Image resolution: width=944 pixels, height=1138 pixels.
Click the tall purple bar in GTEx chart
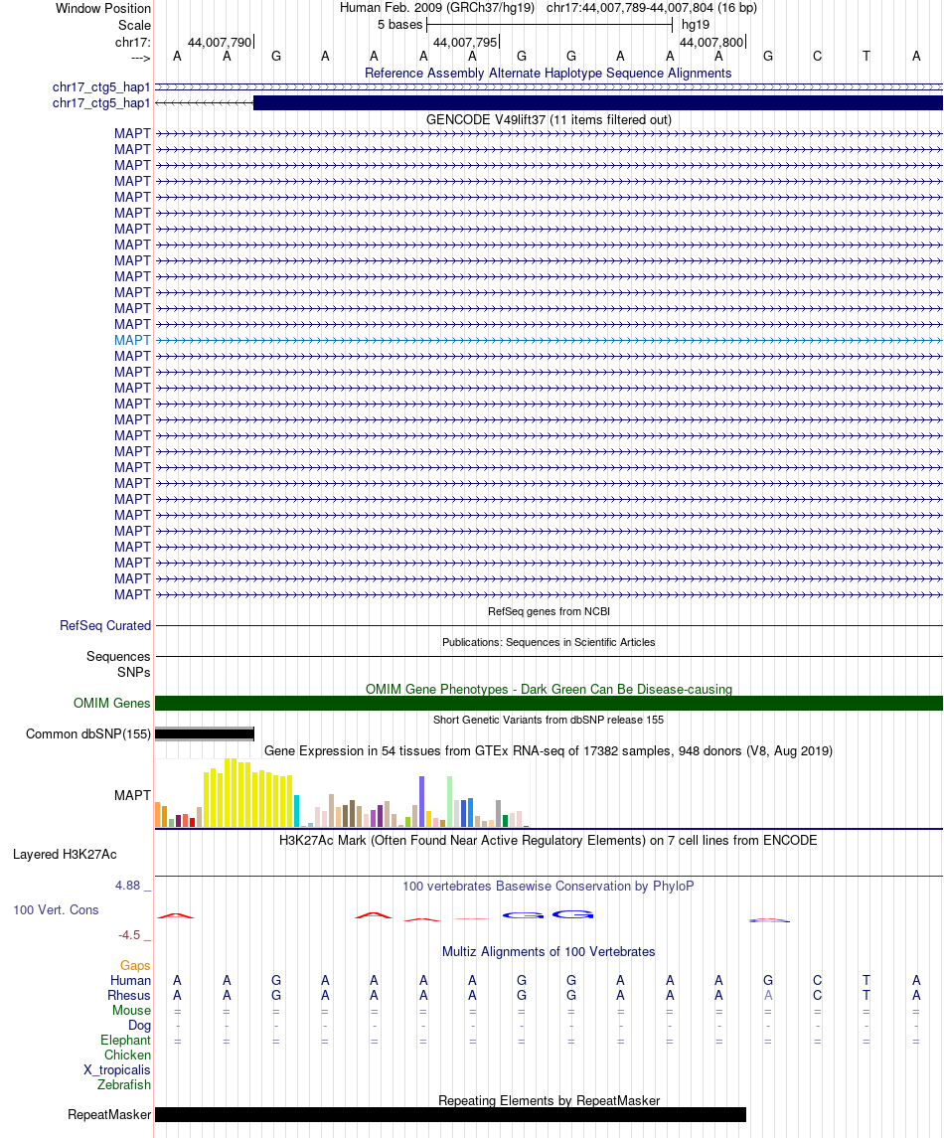(x=421, y=801)
